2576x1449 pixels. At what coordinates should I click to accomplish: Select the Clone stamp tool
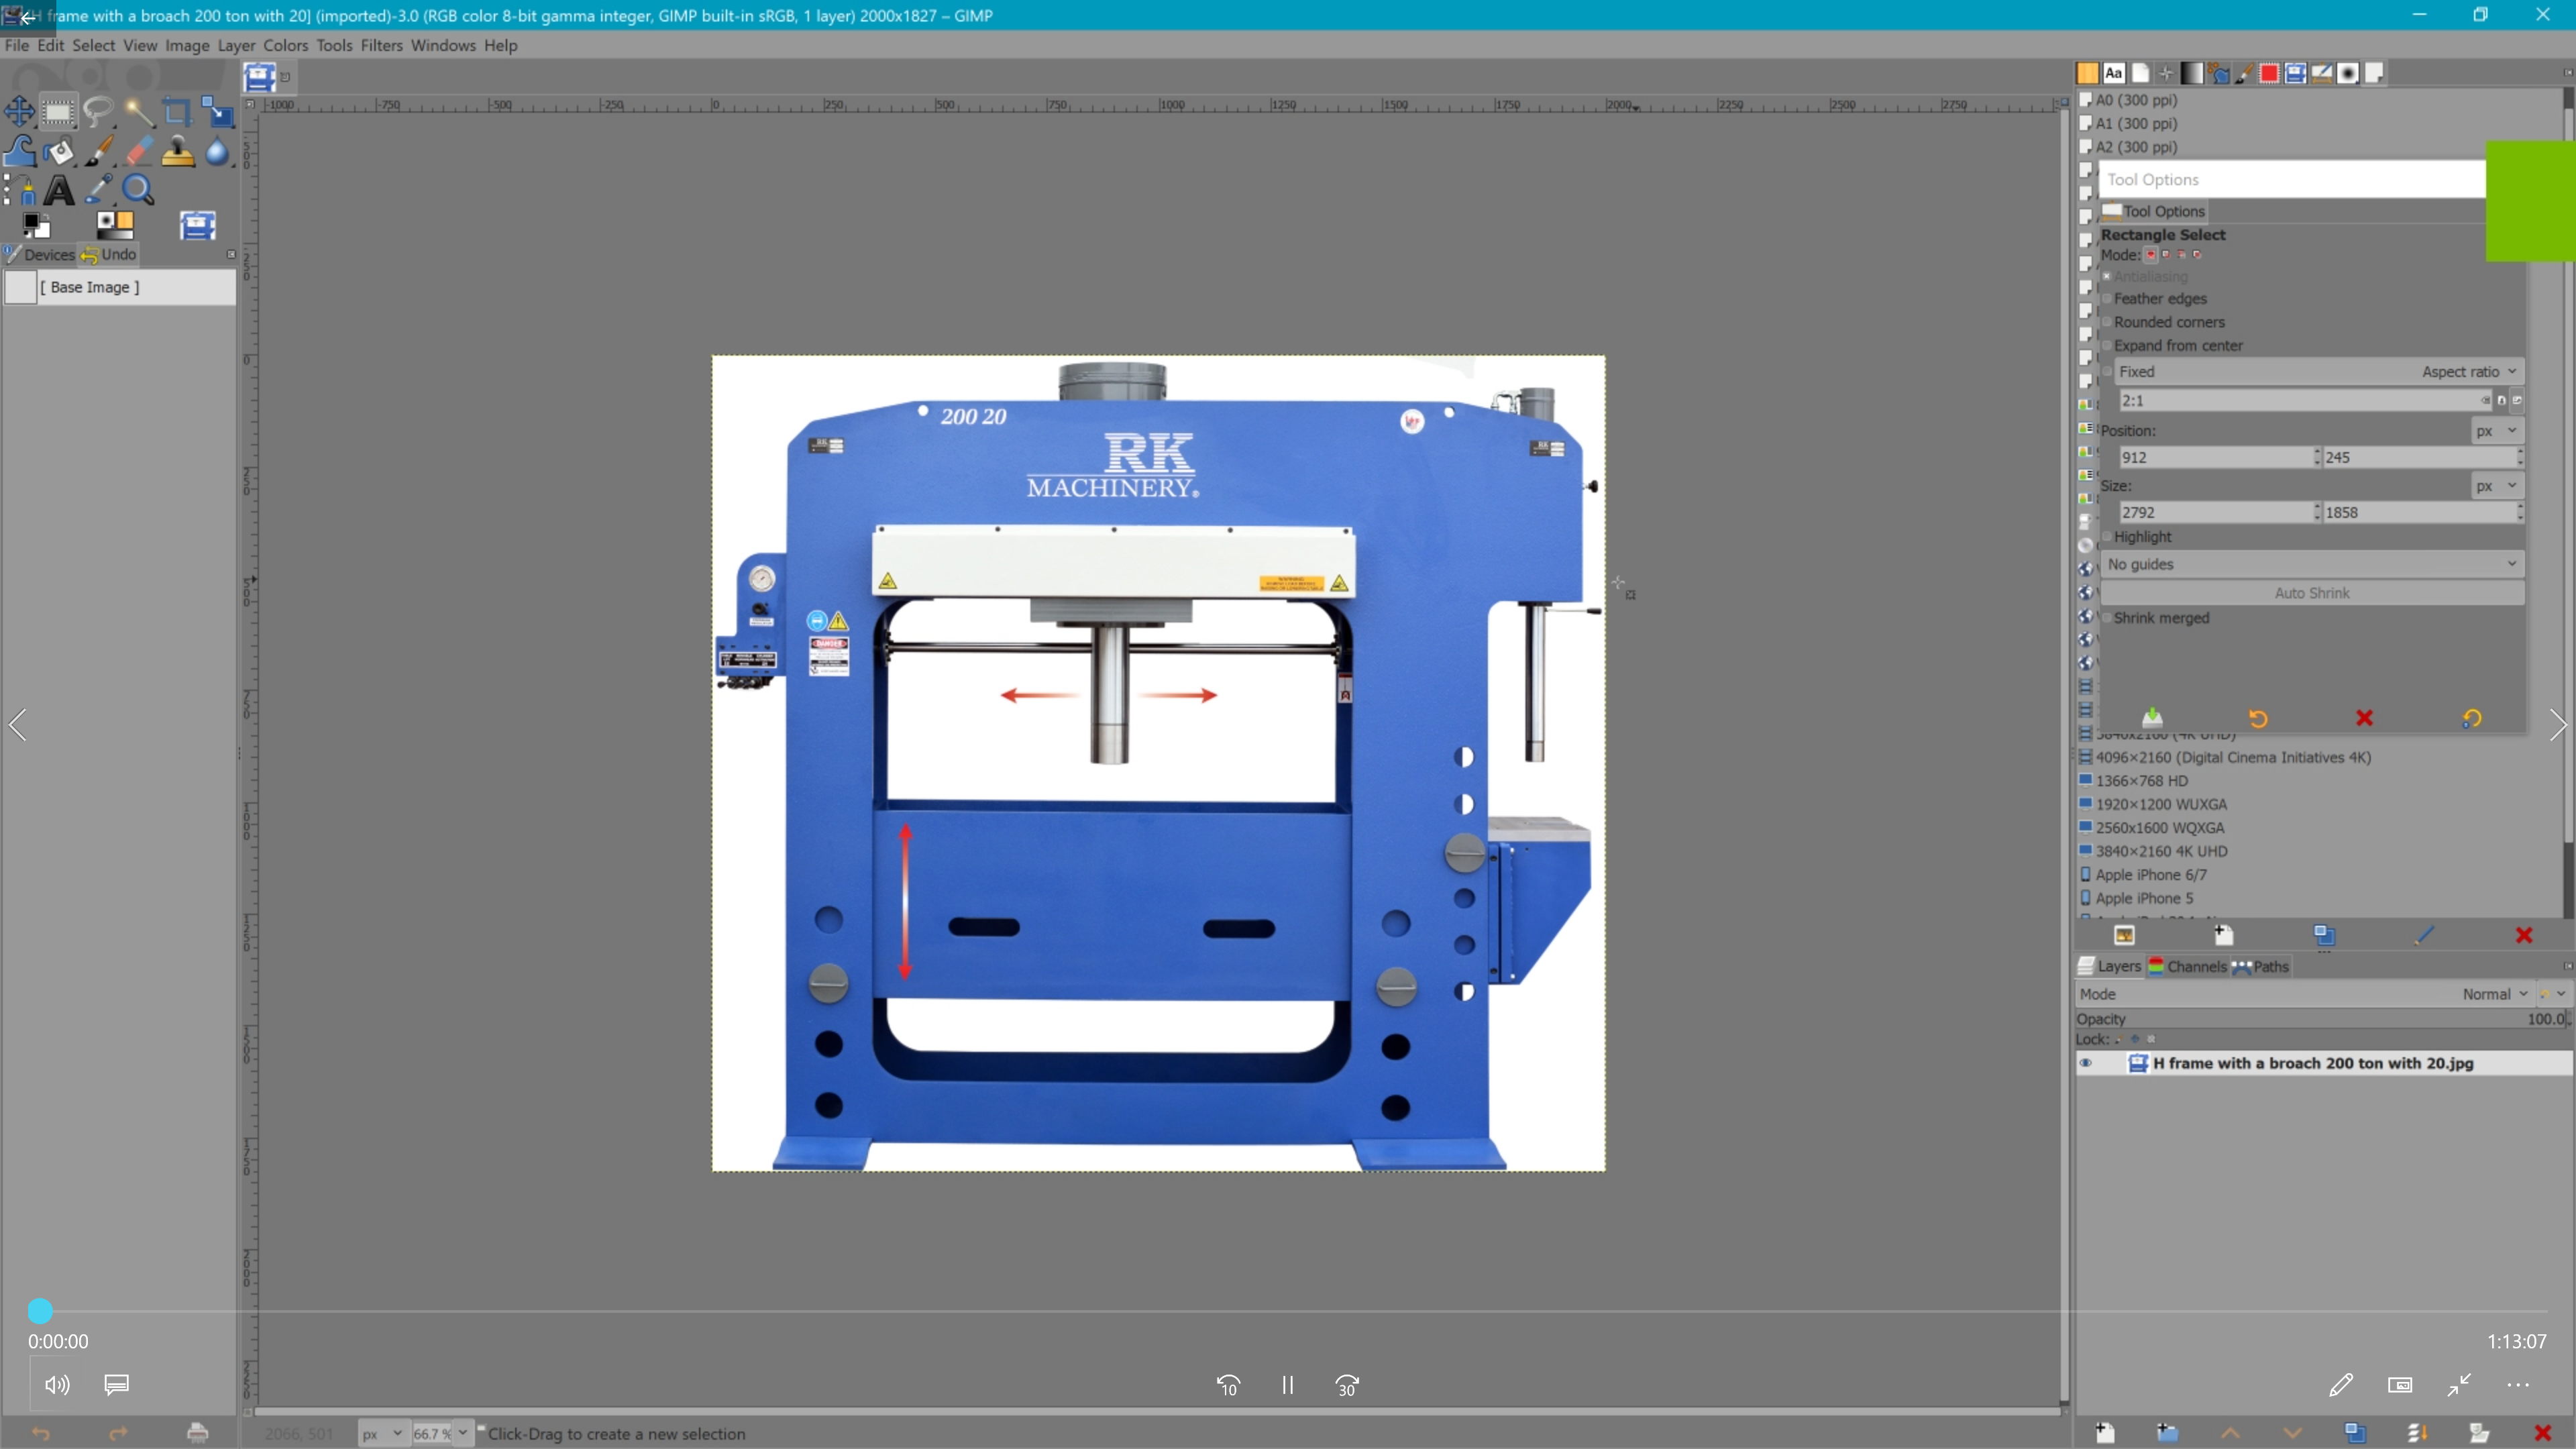(177, 151)
